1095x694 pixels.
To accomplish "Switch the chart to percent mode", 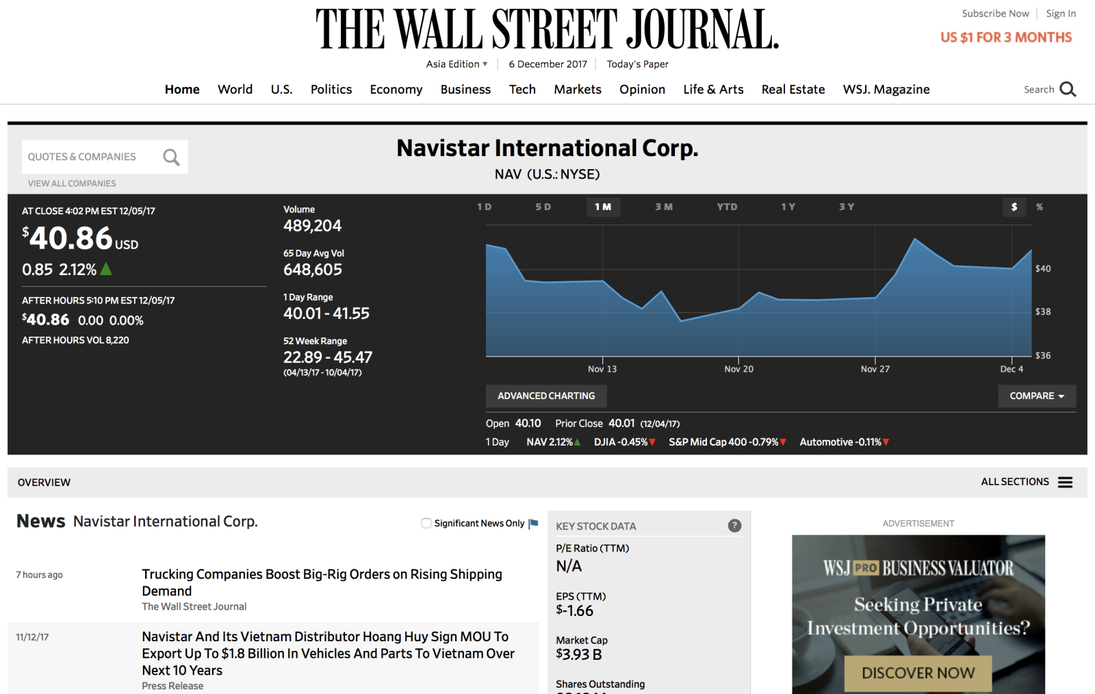I will 1040,207.
